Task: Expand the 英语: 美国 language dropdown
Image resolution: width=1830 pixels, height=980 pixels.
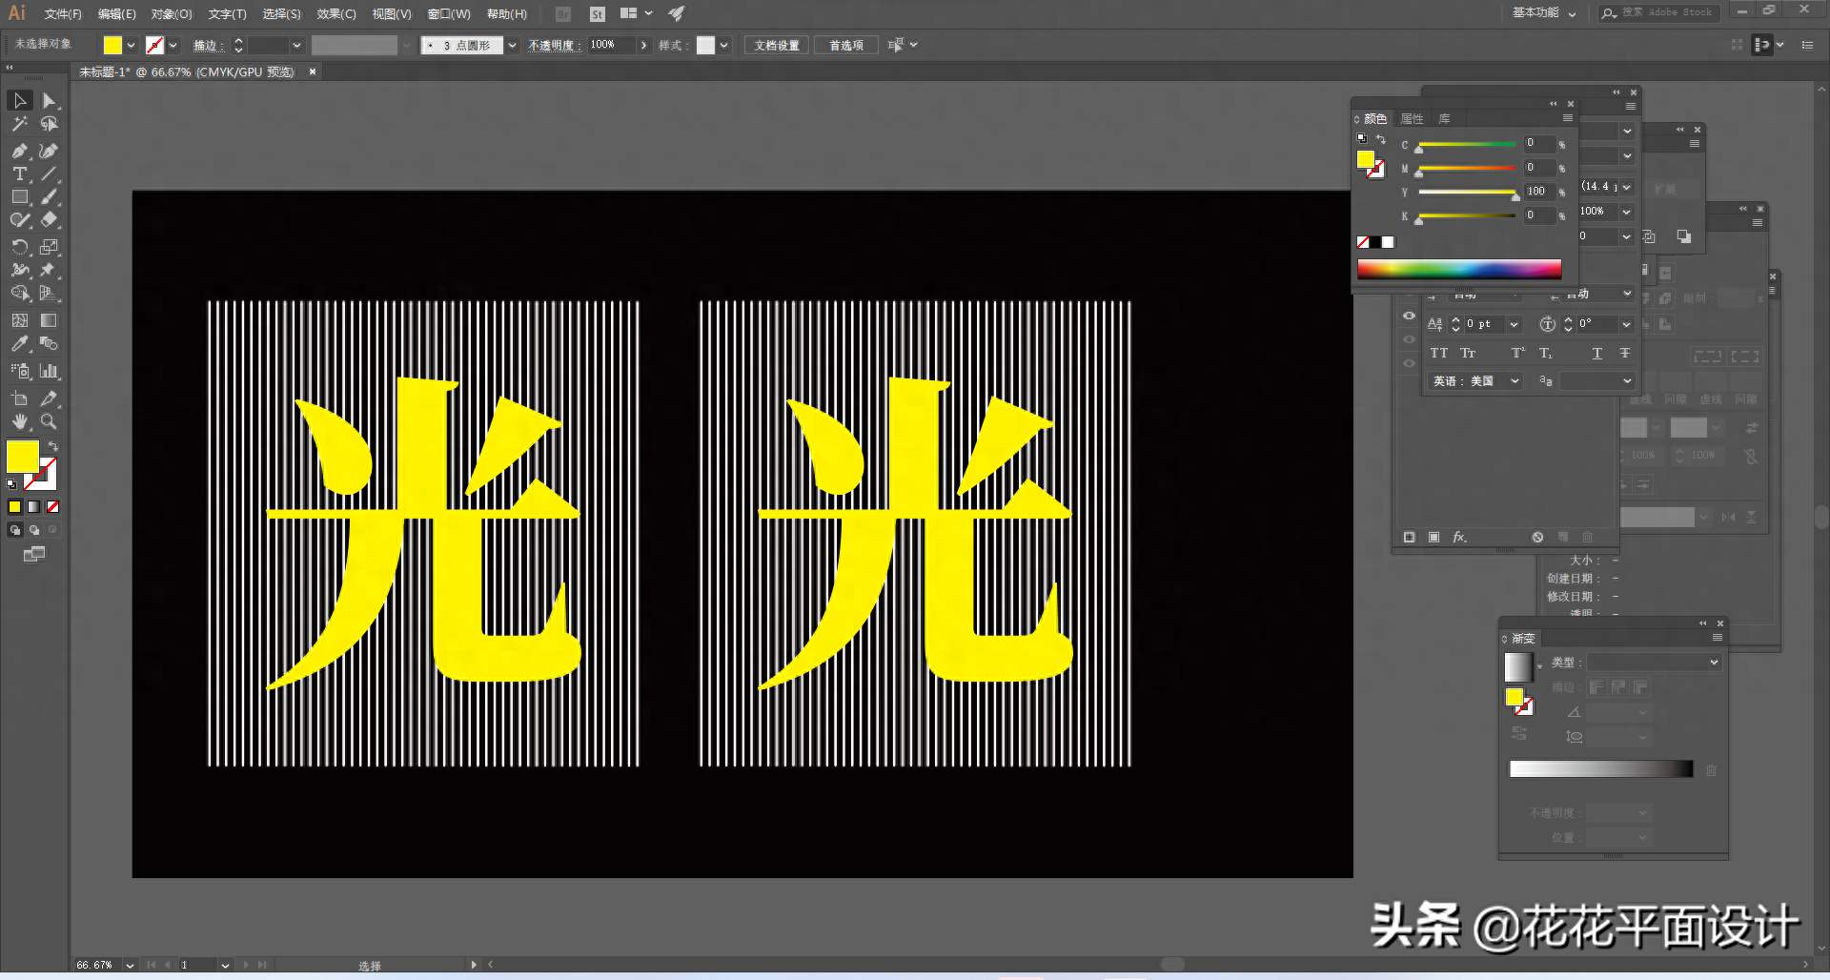Action: 1515,381
